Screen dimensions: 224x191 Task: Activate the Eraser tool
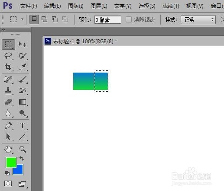(x=8, y=102)
